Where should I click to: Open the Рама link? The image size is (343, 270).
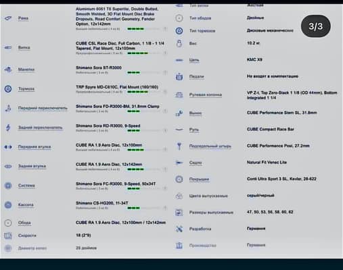click(23, 18)
